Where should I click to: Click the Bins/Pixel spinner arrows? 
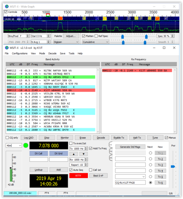click(x=28, y=36)
